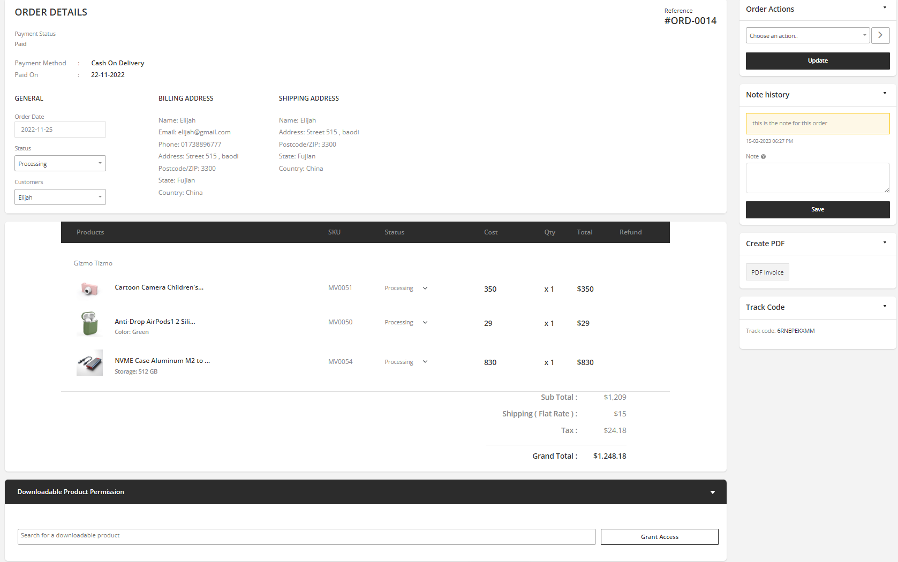Click the arrow button beside Choose an action
This screenshot has height=562, width=898.
point(880,35)
